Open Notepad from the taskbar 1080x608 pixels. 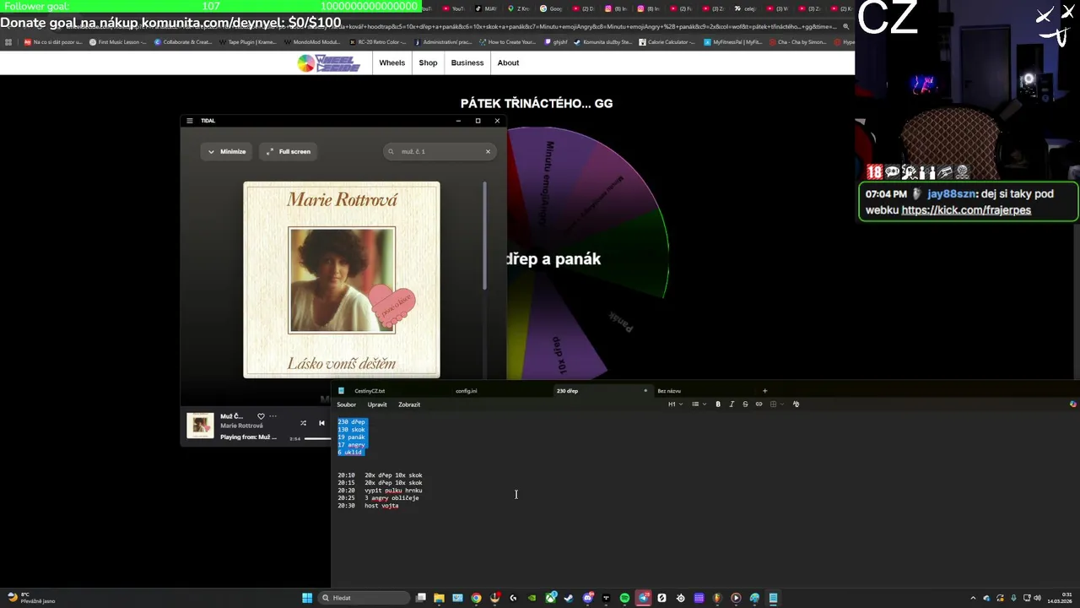click(x=773, y=598)
